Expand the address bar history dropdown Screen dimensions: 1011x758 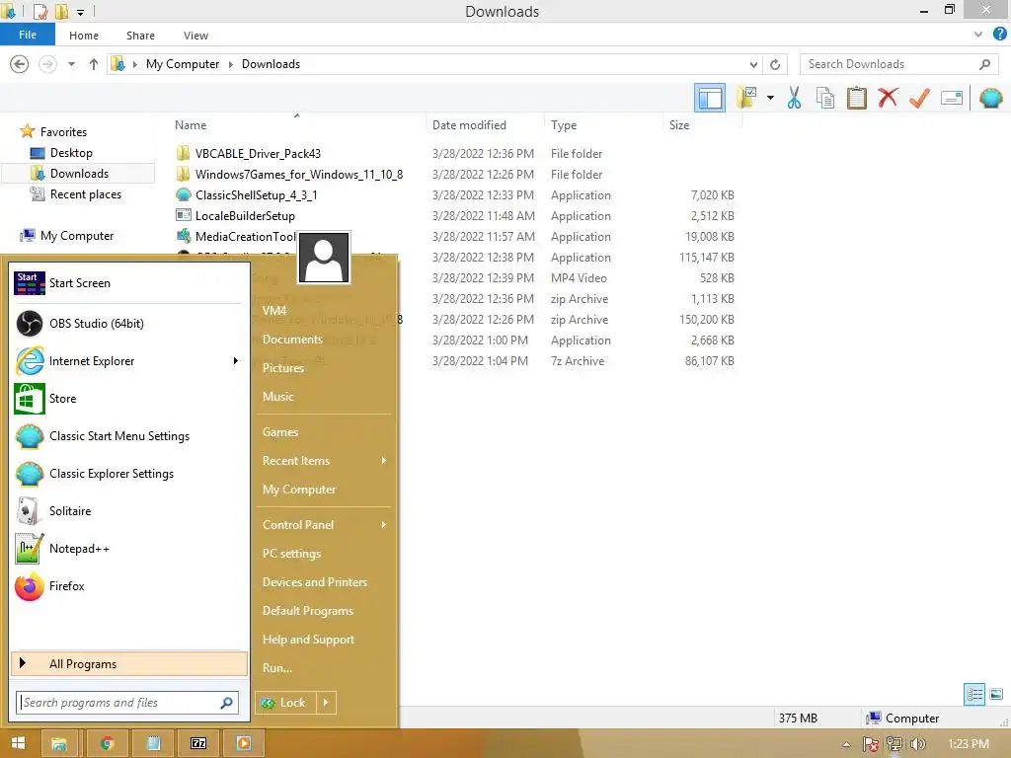(753, 64)
